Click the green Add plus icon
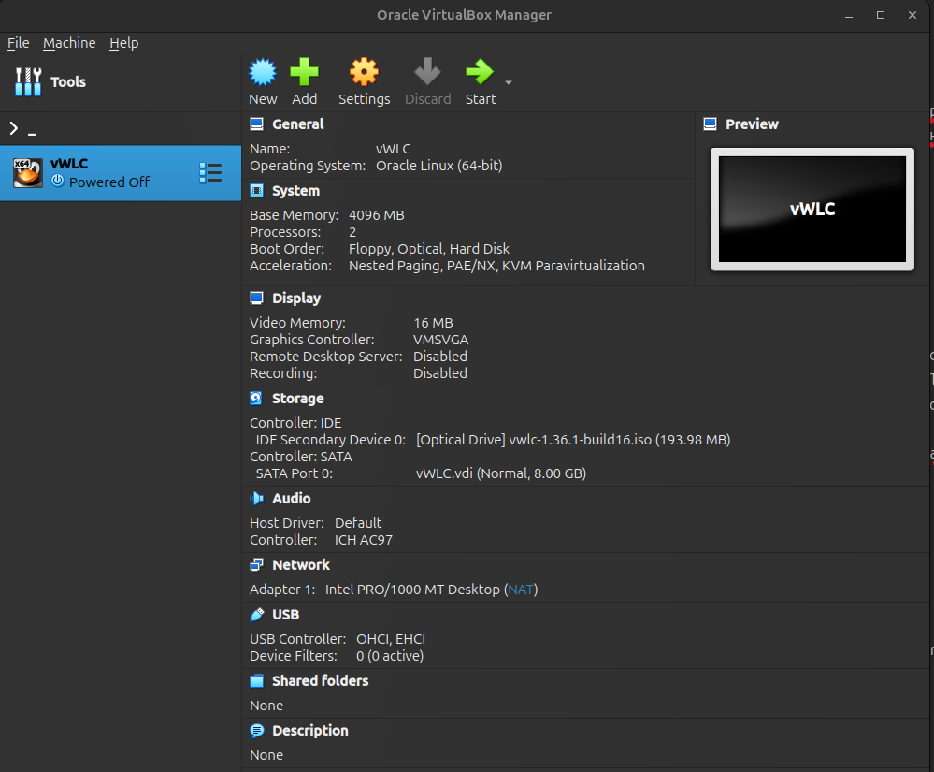 (305, 72)
